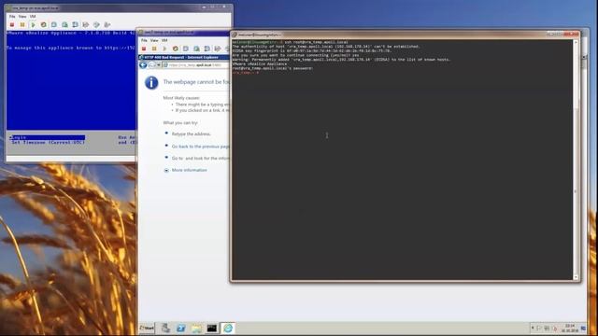This screenshot has width=598, height=336.
Task: Click red Power Off icon in back-left VM console
Action: pyautogui.click(x=12, y=25)
